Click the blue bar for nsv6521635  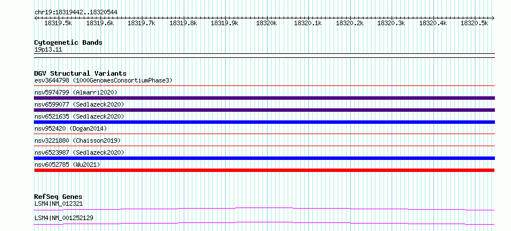point(264,122)
